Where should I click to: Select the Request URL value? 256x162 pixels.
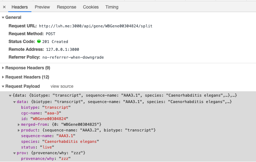point(96,26)
